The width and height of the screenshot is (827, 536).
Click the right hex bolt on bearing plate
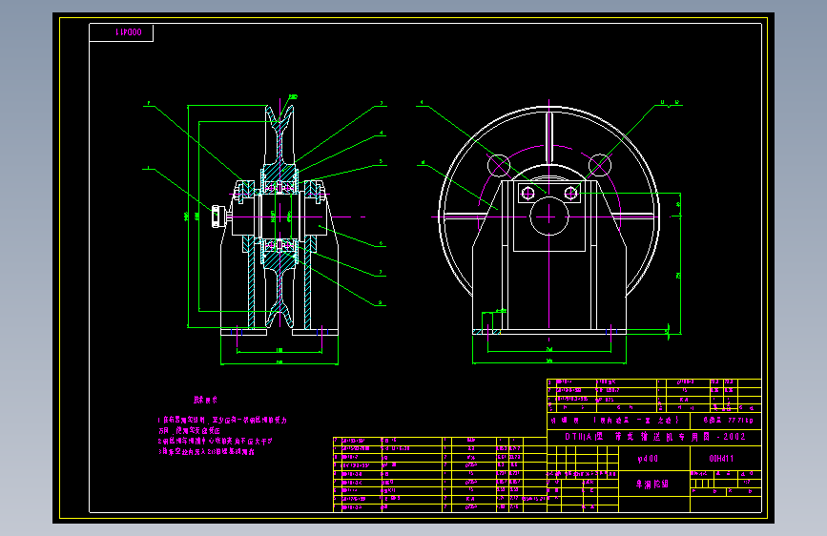570,194
